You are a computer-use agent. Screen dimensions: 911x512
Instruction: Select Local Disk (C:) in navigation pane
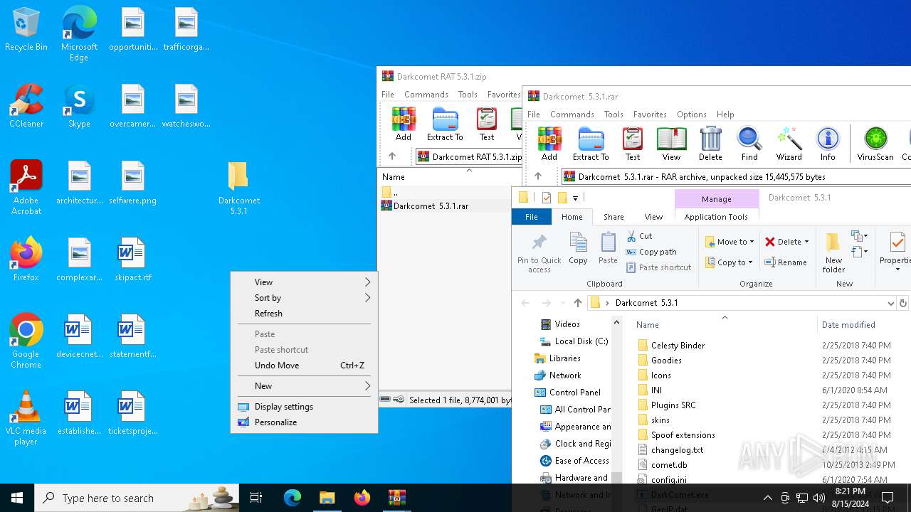point(574,341)
